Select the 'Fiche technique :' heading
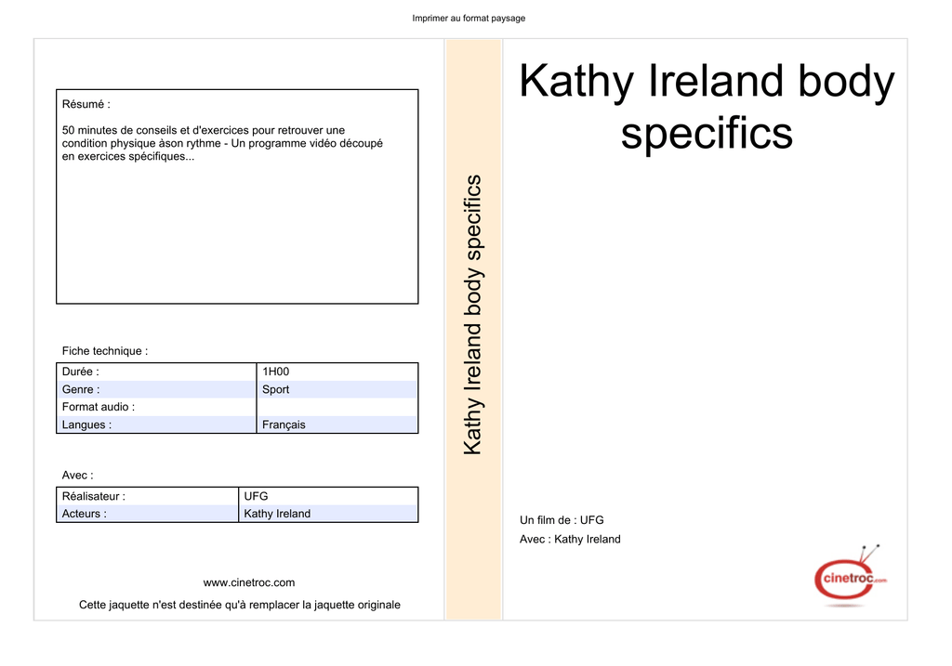 click(x=105, y=351)
